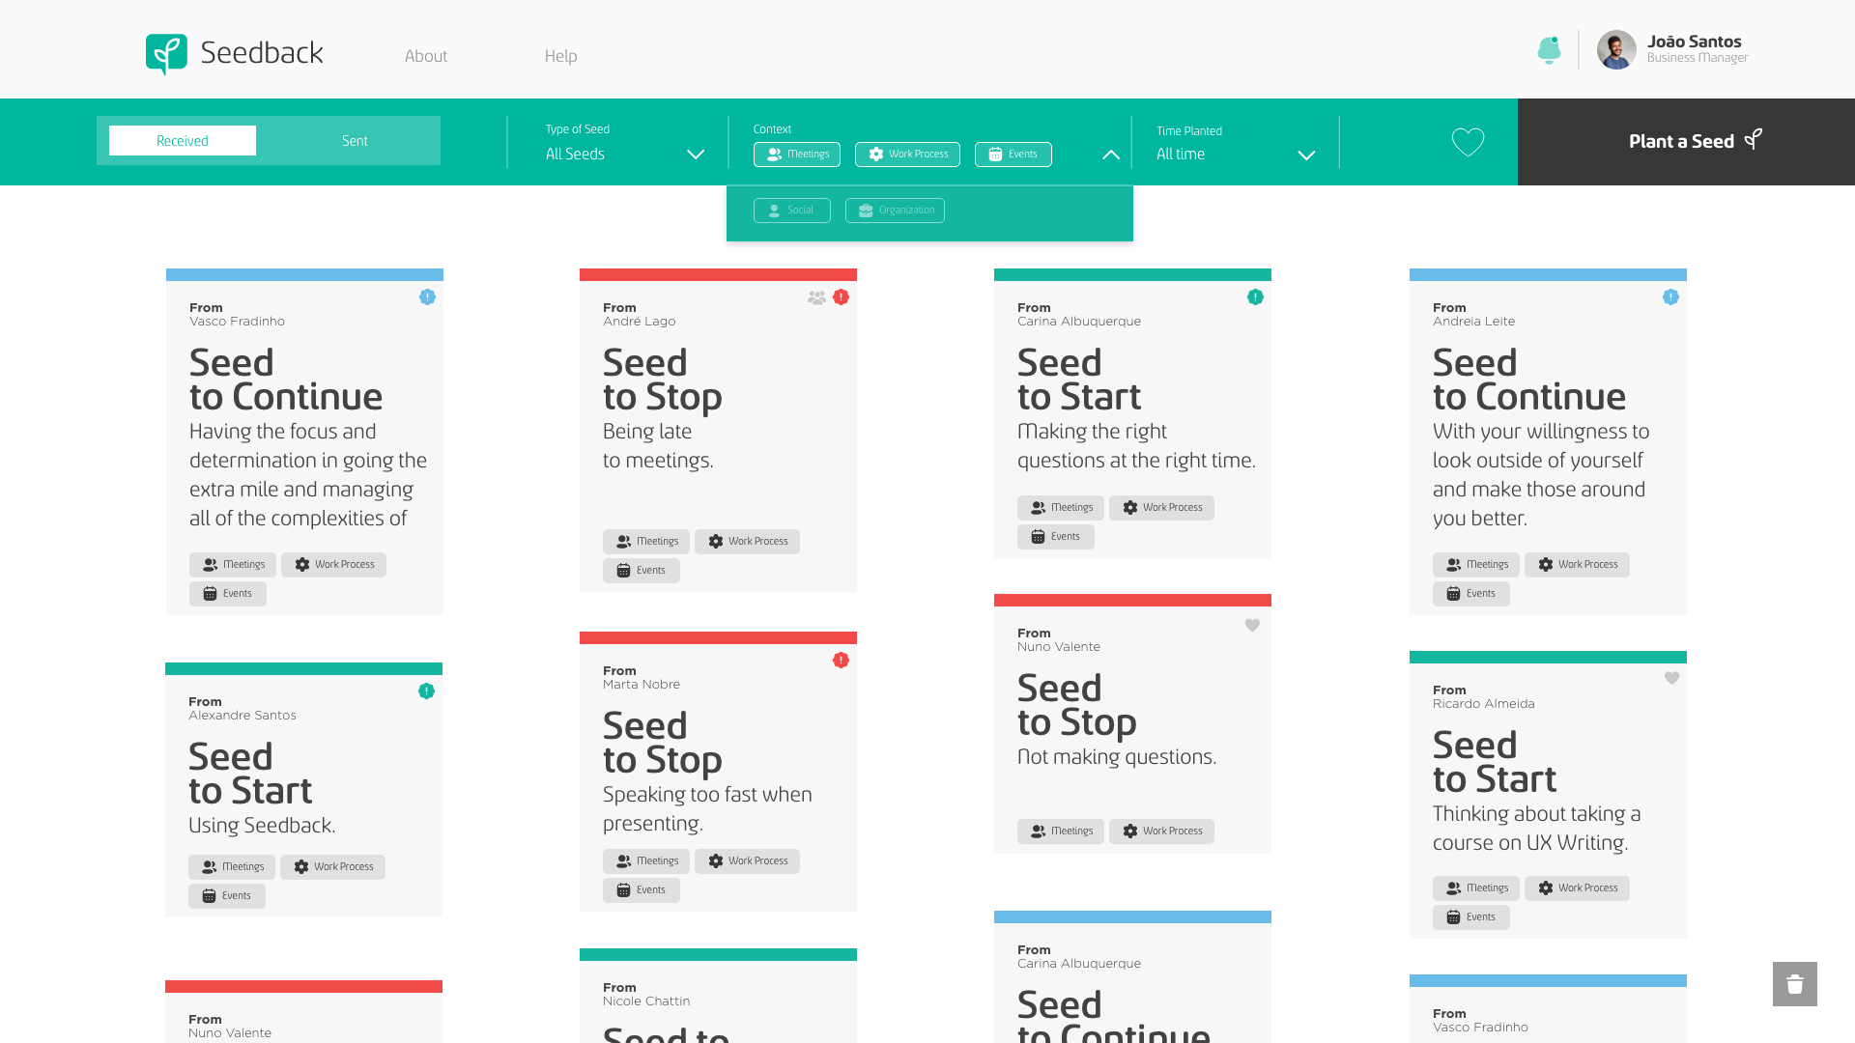Enable the Organization context filter

(895, 211)
